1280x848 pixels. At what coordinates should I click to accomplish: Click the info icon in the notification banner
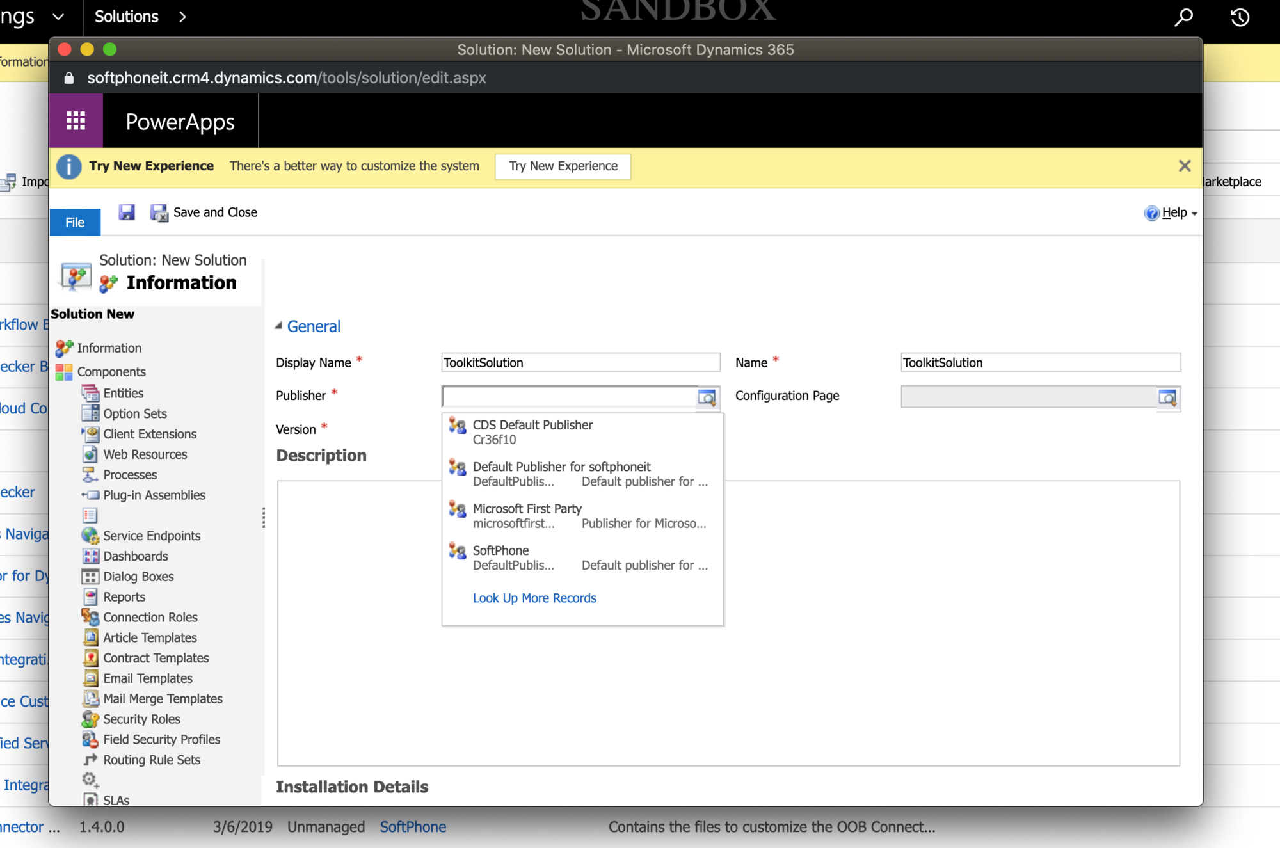tap(69, 166)
